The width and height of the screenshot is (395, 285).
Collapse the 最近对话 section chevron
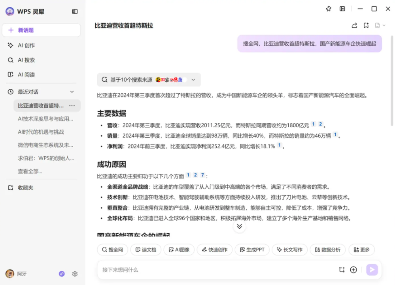click(72, 92)
